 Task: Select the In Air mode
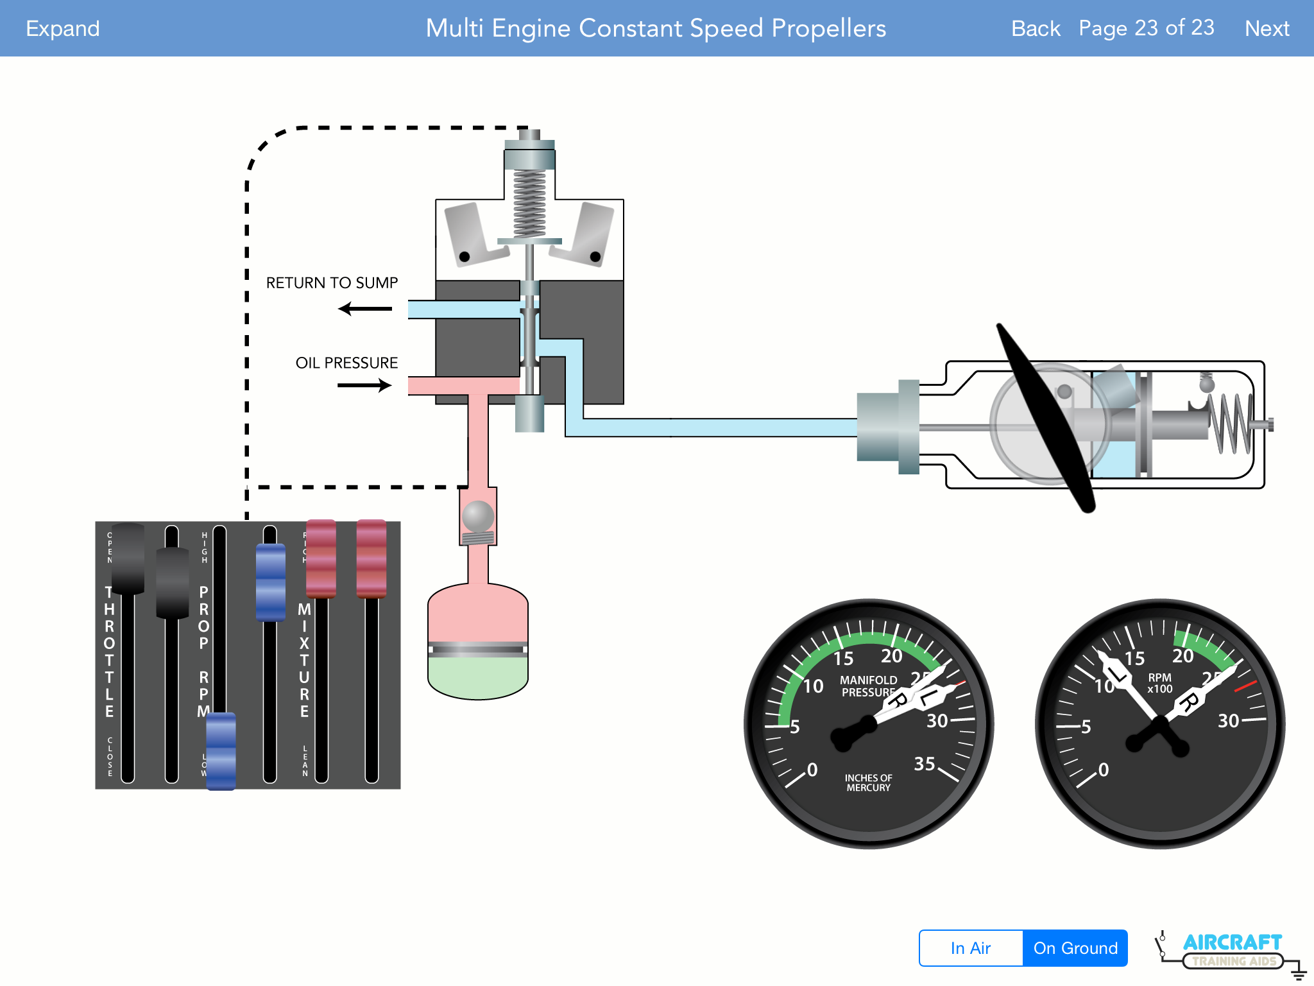[971, 948]
